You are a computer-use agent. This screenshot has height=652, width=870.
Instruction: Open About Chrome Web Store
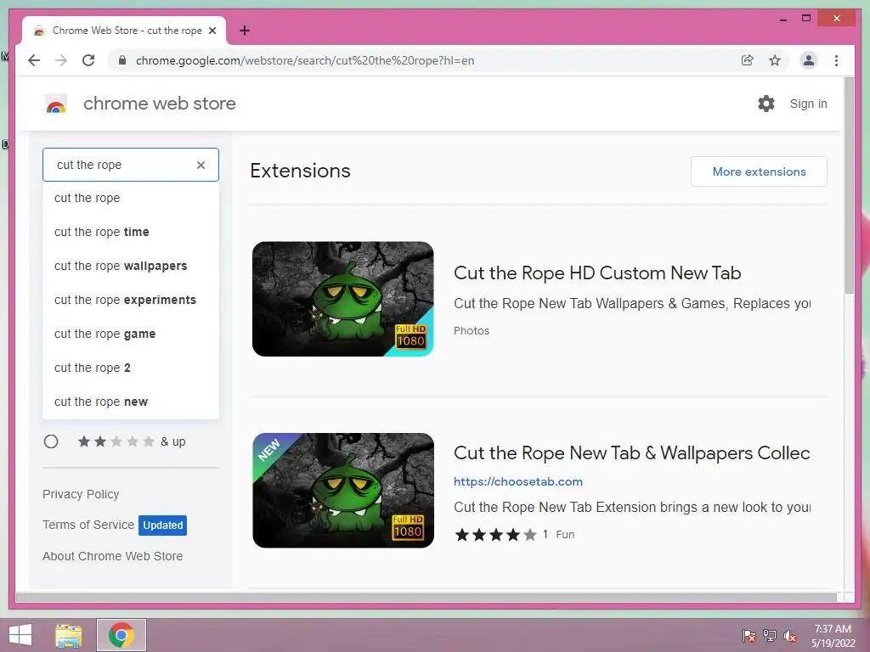coord(113,556)
